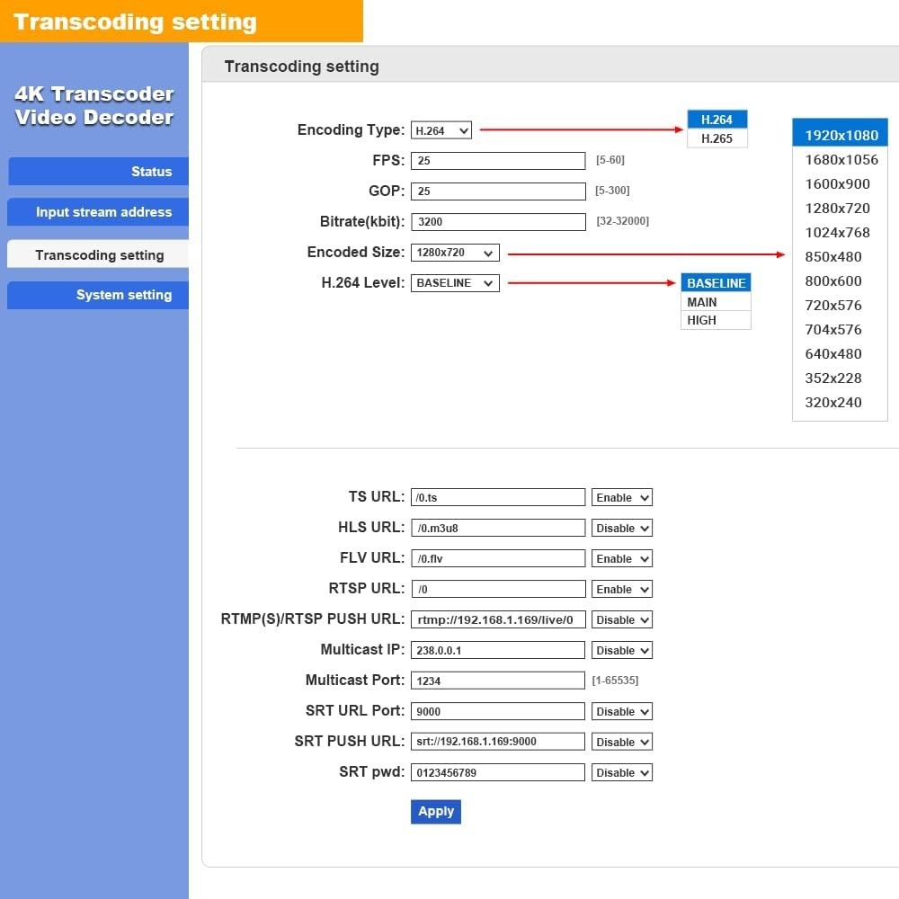
Task: Open the SRT pwd Disable dropdown
Action: pos(621,772)
